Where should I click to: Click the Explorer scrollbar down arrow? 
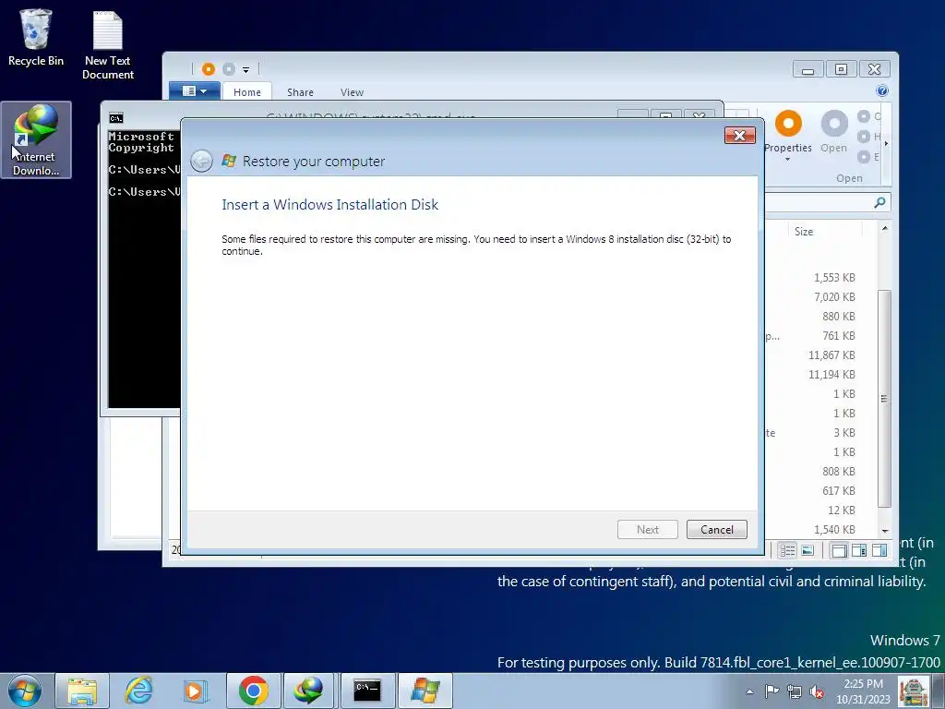pyautogui.click(x=884, y=531)
